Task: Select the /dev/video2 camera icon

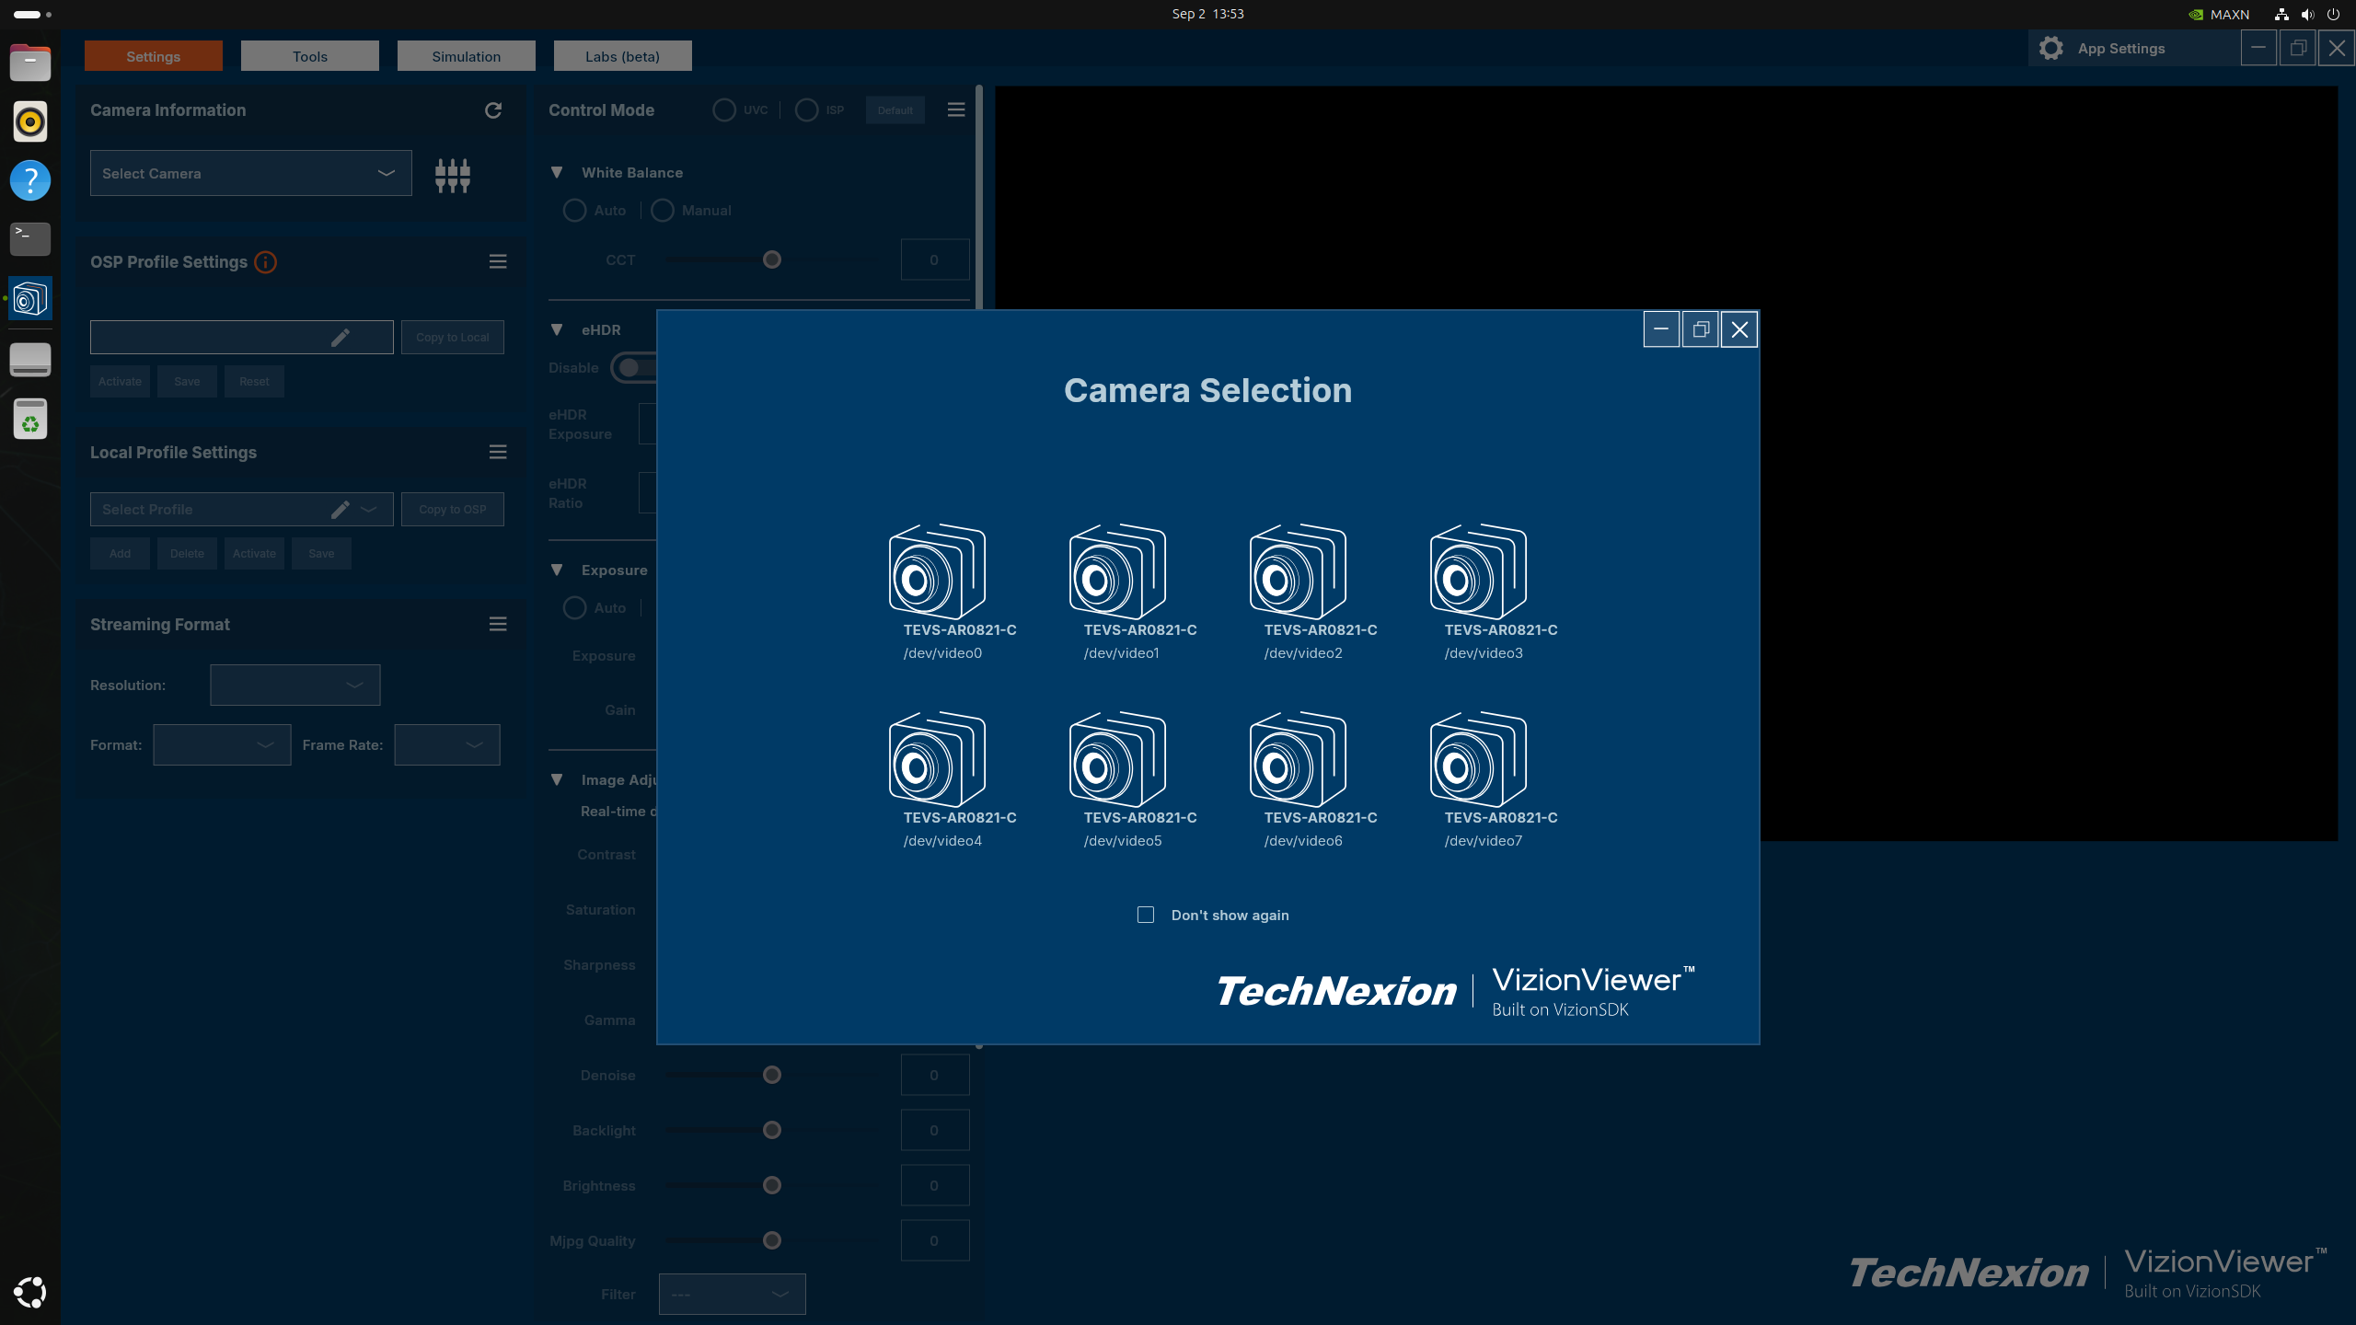Action: click(x=1298, y=571)
